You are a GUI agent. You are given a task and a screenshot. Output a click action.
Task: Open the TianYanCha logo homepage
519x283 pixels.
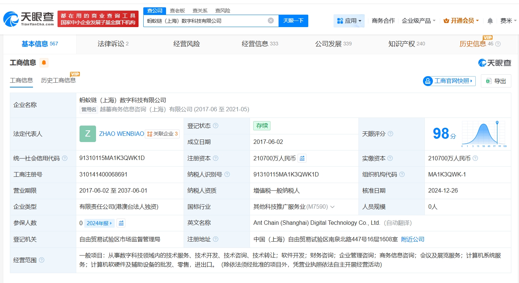click(x=29, y=18)
